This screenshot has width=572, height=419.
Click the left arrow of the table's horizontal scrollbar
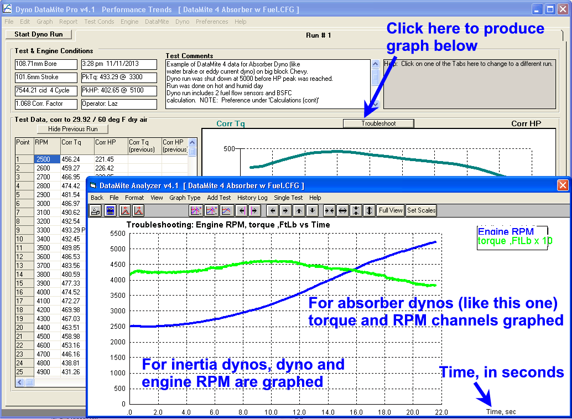20,382
